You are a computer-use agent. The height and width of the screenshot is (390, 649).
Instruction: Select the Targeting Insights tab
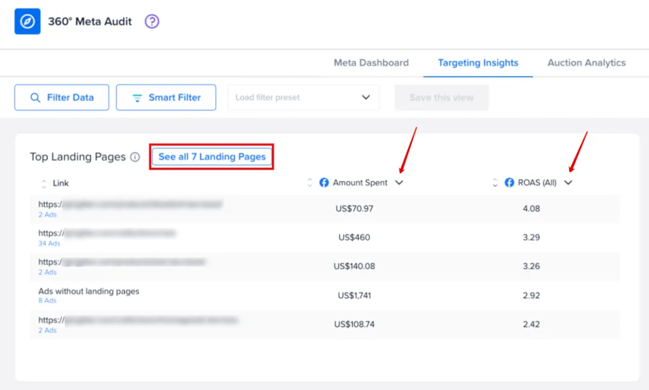coord(478,62)
